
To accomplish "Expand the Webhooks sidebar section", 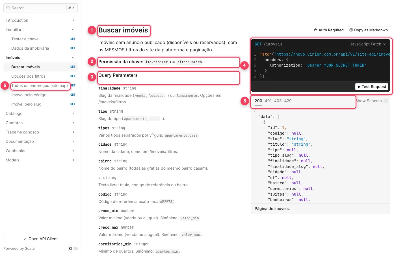I will click(x=40, y=151).
